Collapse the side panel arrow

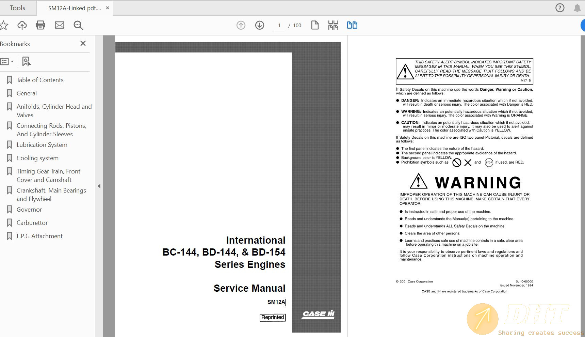(99, 186)
